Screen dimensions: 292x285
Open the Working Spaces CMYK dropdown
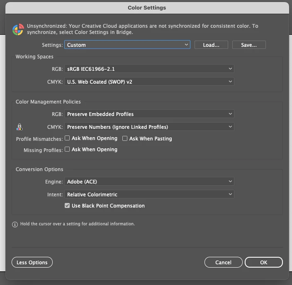pos(149,82)
